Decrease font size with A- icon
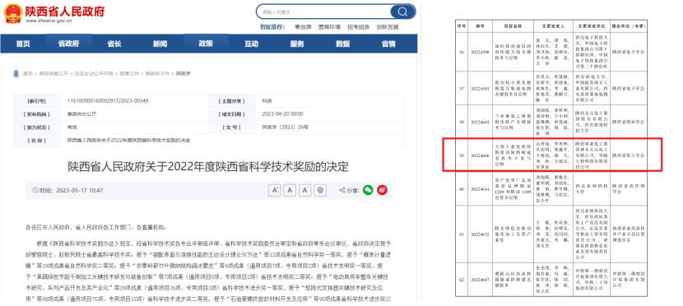The height and width of the screenshot is (306, 683). tap(305, 190)
